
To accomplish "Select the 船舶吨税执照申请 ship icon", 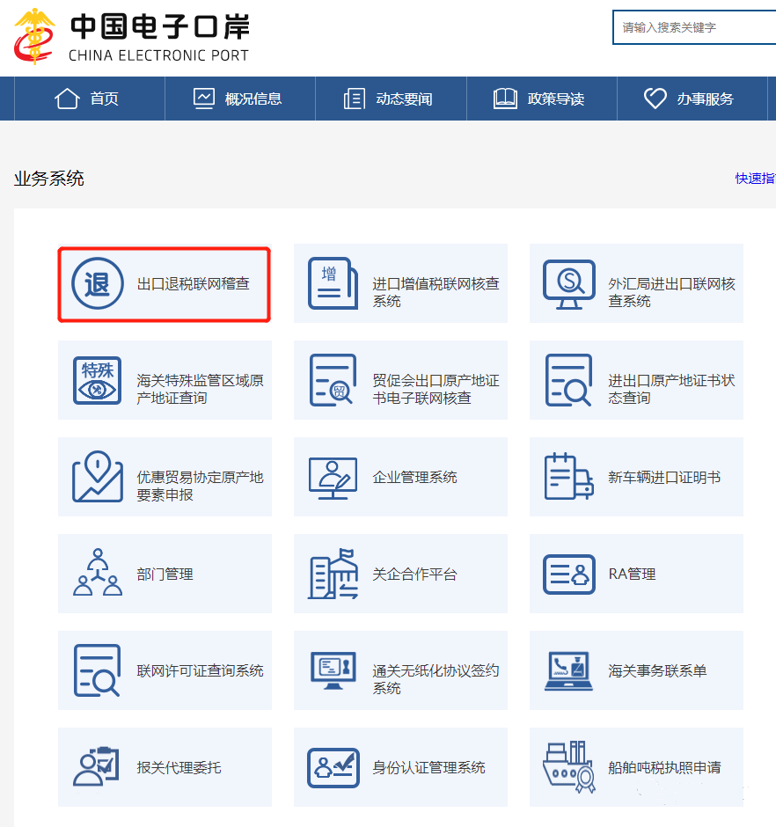I will coord(568,767).
